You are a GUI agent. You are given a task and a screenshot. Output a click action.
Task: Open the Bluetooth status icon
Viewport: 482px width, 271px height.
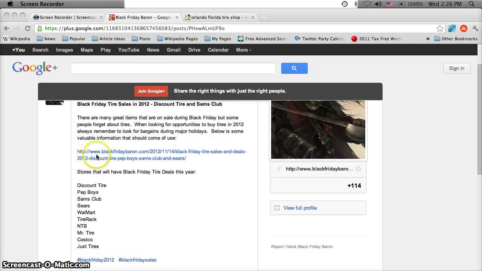[355, 4]
